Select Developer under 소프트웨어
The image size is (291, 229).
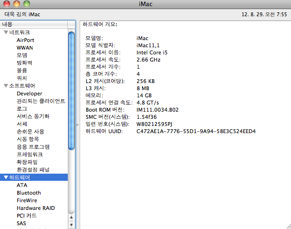[x=29, y=94]
